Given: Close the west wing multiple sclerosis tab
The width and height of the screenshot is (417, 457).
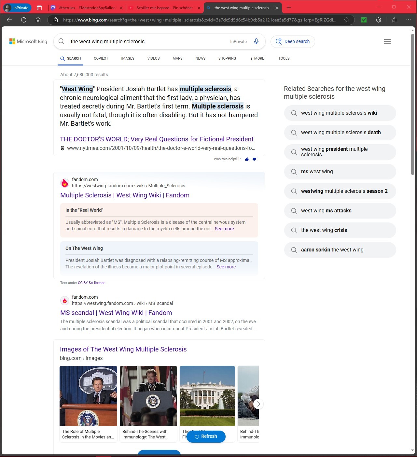Looking at the screenshot, I should click(277, 8).
